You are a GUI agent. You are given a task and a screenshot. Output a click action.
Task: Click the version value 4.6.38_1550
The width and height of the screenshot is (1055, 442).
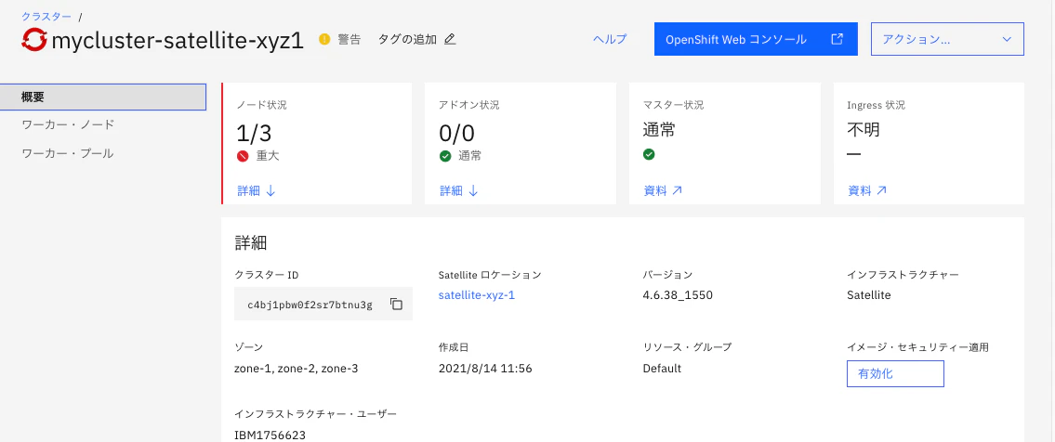678,295
